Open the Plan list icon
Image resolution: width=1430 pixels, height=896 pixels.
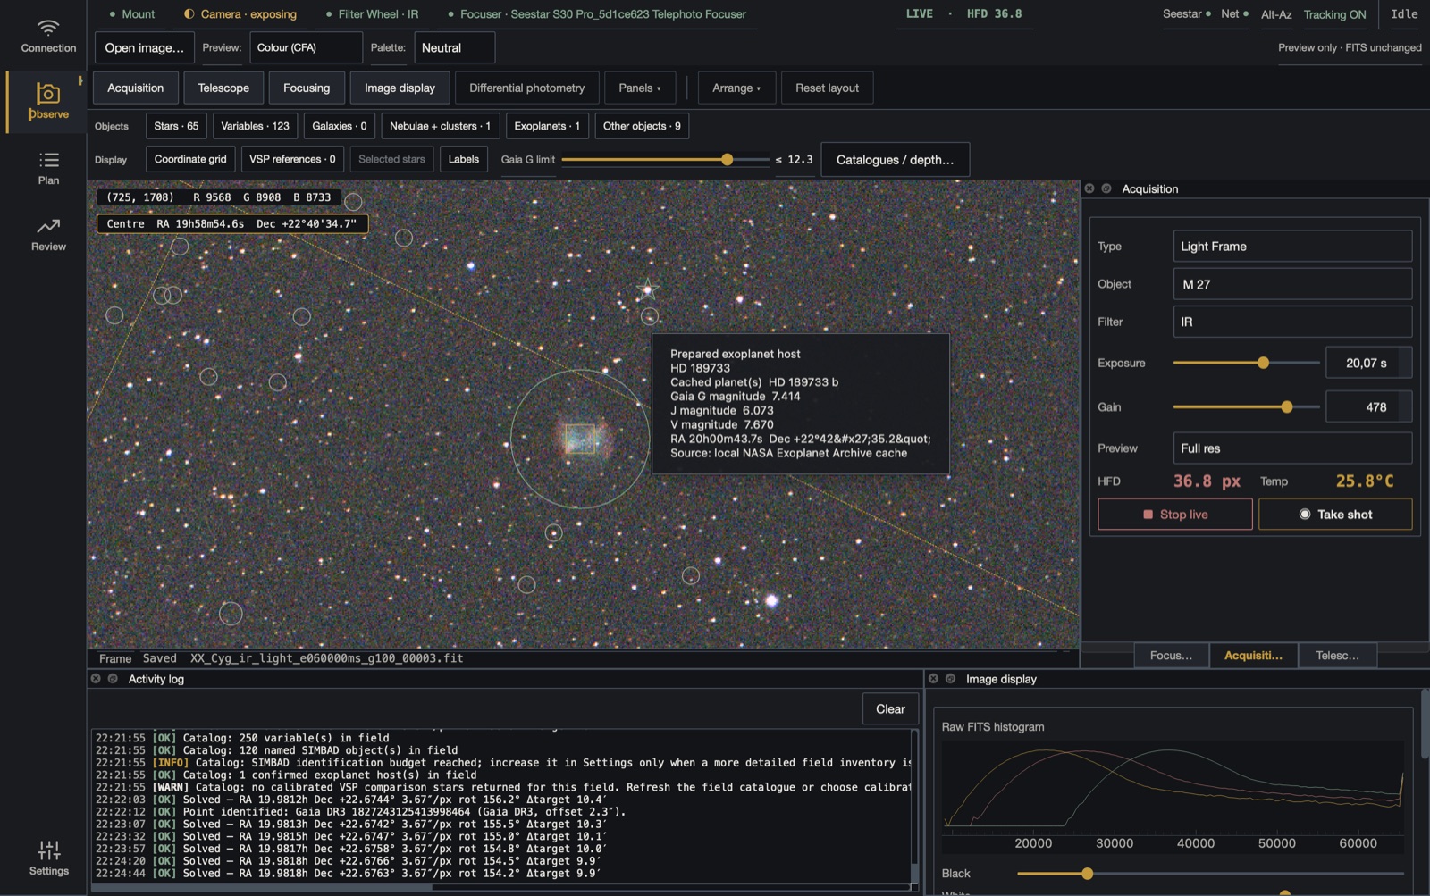(x=48, y=160)
